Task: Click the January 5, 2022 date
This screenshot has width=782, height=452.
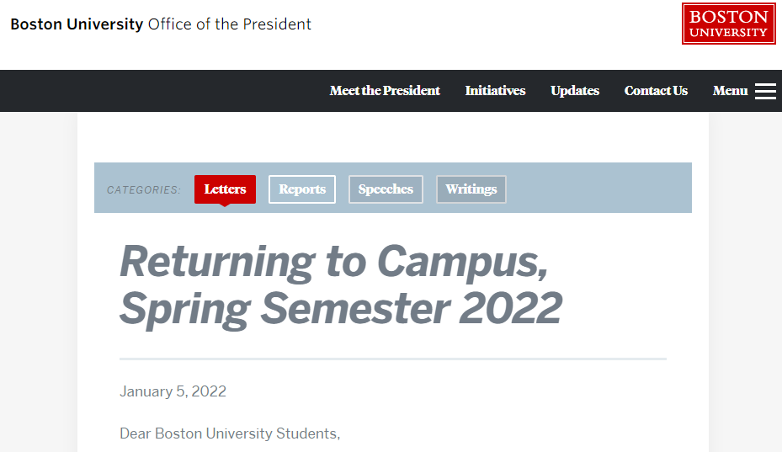Action: tap(173, 391)
